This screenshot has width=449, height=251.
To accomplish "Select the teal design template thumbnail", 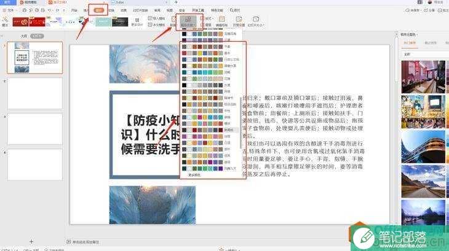I will [x=103, y=21].
